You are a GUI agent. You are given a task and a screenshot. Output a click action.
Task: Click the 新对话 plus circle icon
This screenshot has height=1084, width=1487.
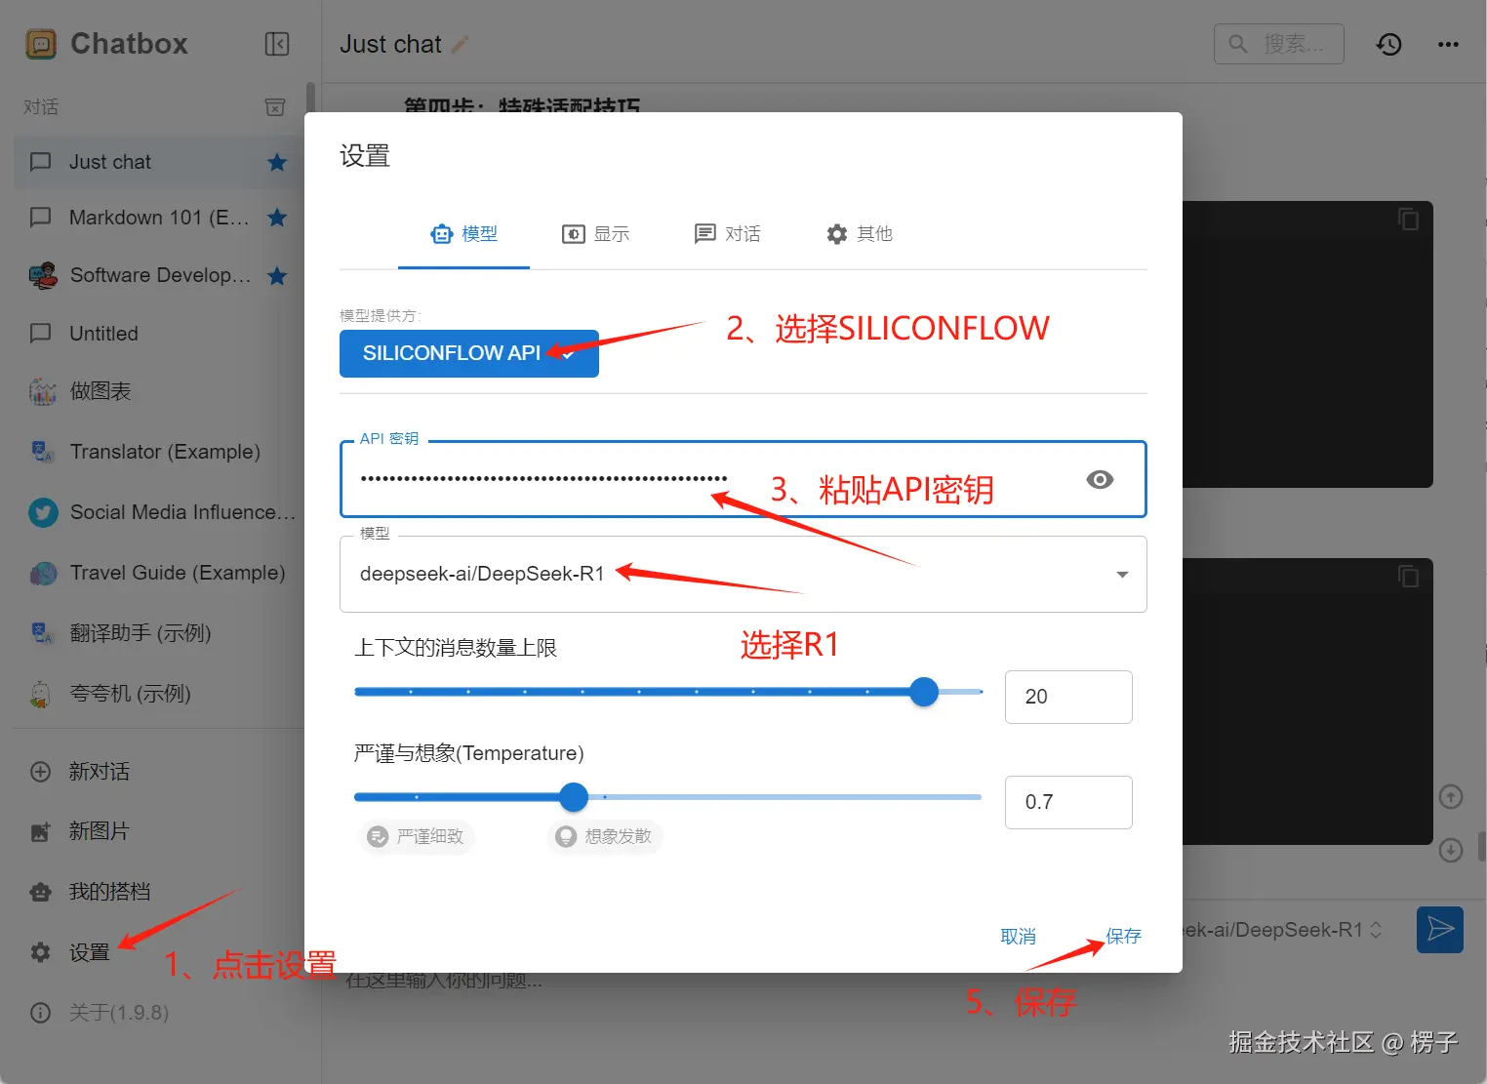[x=40, y=772]
